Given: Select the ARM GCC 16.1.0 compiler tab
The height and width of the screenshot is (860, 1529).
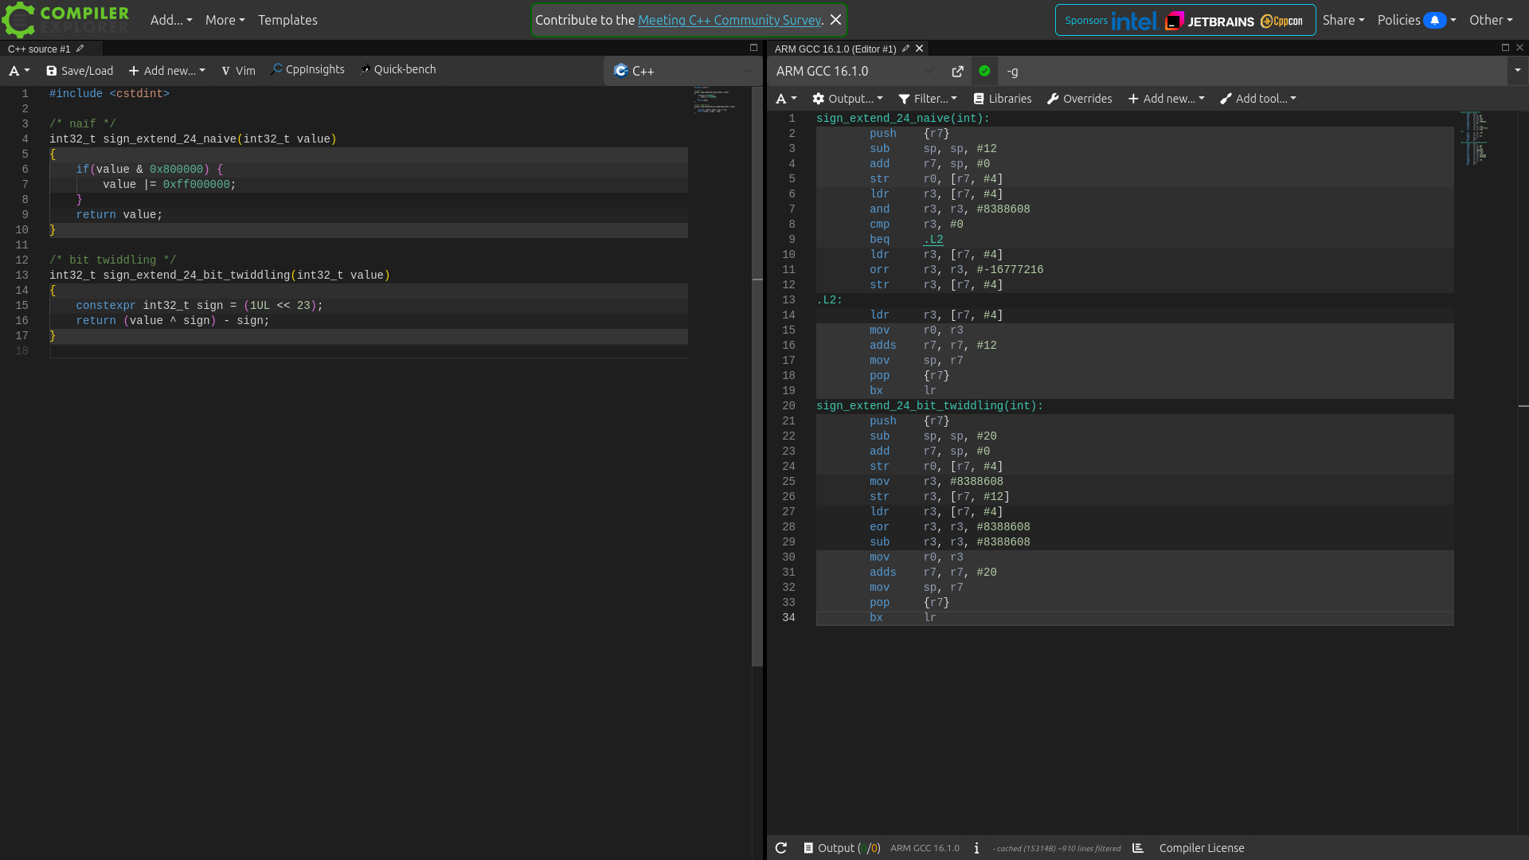Looking at the screenshot, I should (835, 49).
